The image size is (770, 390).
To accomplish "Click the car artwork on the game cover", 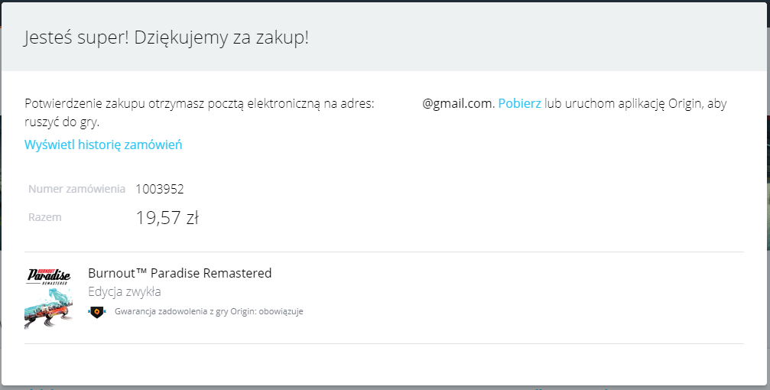I will click(49, 308).
